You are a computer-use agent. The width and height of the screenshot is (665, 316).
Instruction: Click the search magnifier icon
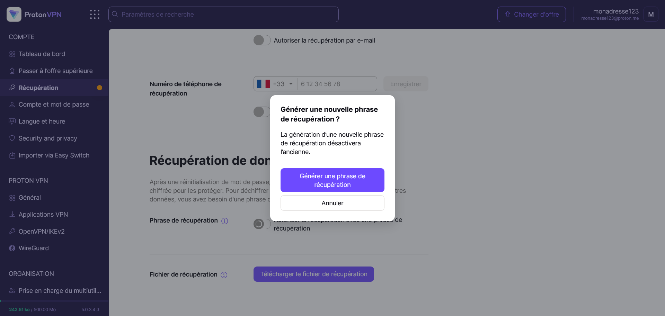115,15
